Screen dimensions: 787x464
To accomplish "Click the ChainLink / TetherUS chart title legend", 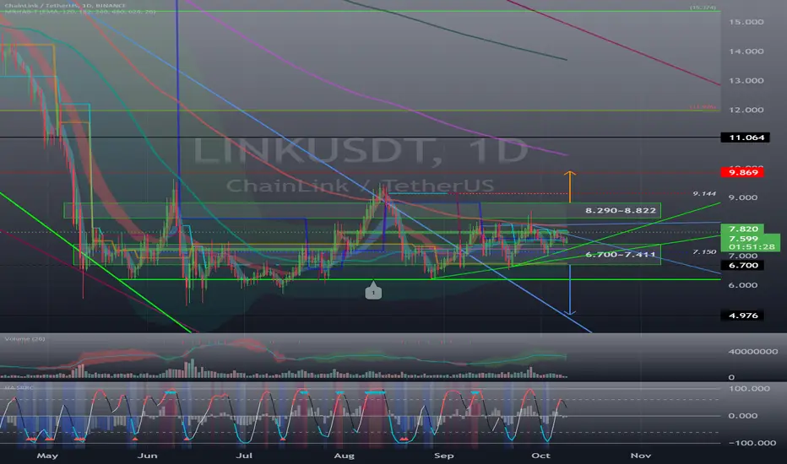I will click(63, 6).
